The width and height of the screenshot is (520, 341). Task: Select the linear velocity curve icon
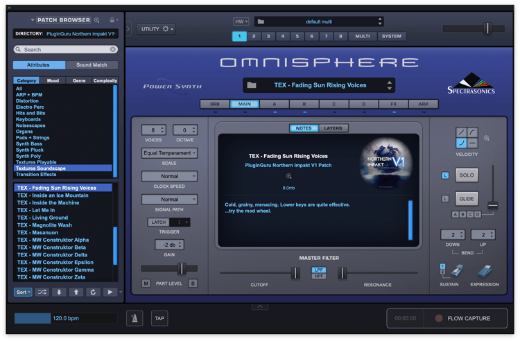pos(461,132)
